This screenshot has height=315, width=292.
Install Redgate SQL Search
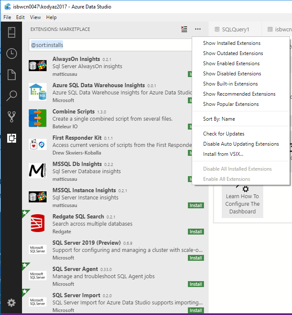click(196, 232)
